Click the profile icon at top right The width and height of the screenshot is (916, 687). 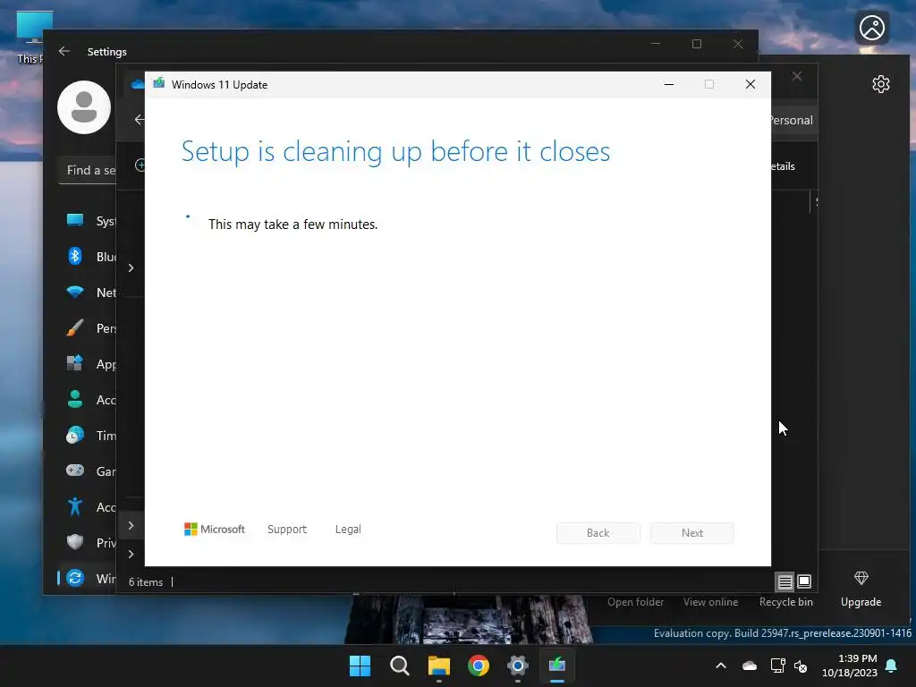point(871,28)
